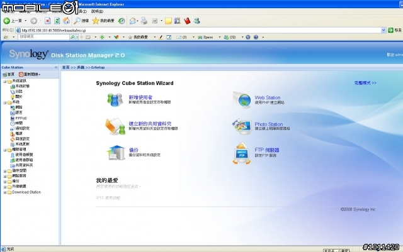Open the 新增使用者 link
Image resolution: width=403 pixels, height=252 pixels.
coord(140,97)
